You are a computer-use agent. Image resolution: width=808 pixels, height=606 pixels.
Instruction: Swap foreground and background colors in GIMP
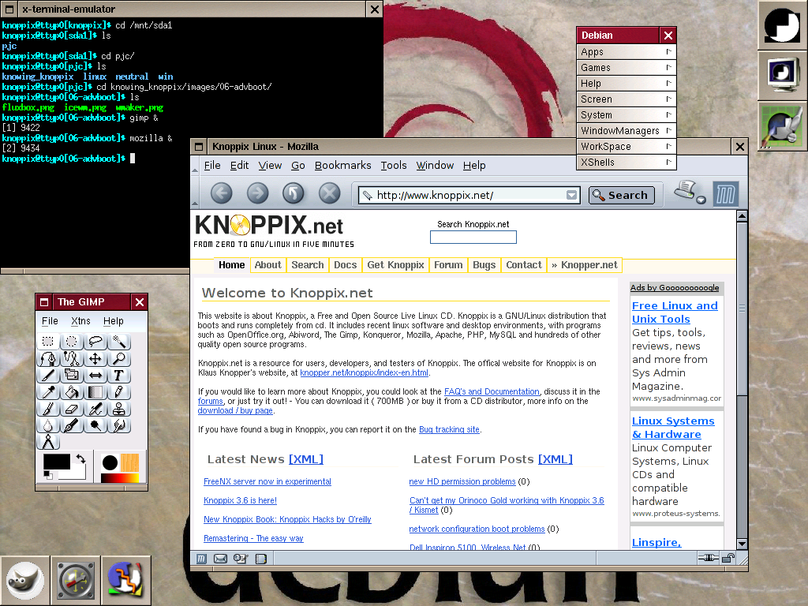[81, 458]
